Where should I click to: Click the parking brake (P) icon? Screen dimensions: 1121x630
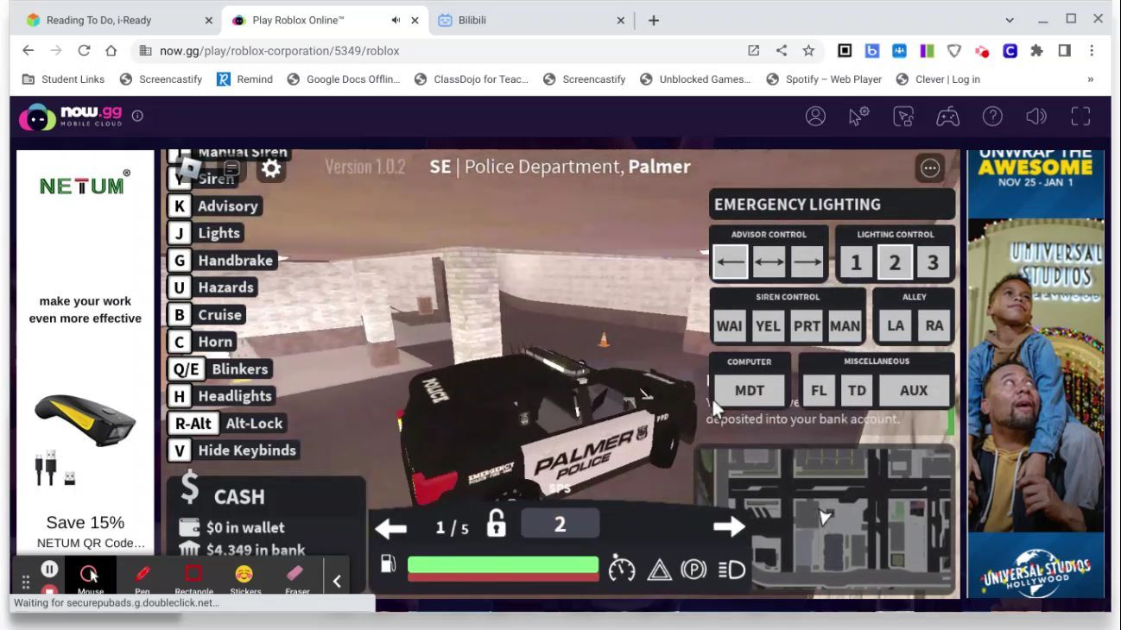pyautogui.click(x=693, y=570)
